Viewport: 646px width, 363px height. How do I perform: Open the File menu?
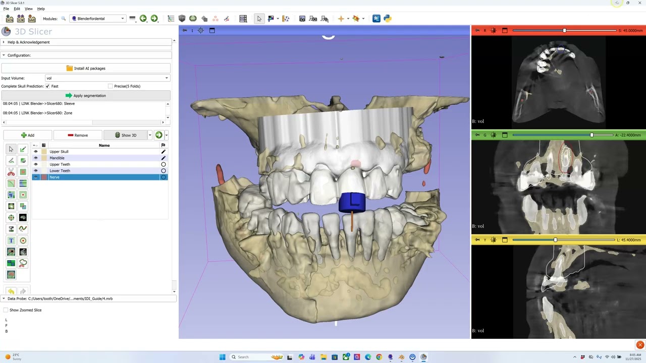6,9
